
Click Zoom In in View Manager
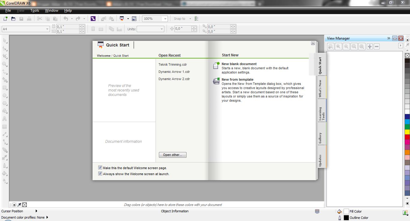339,46
